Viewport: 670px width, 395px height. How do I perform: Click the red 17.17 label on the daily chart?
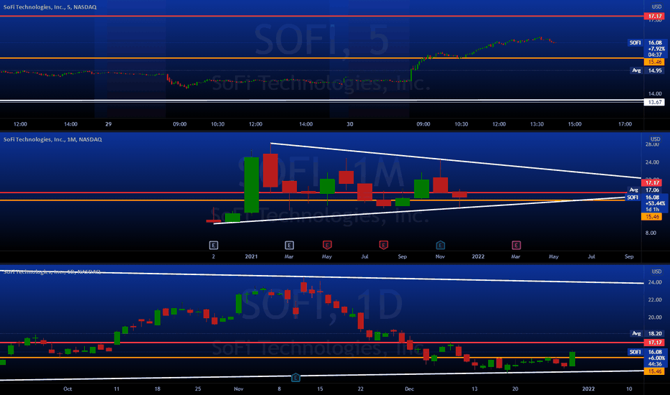[655, 343]
